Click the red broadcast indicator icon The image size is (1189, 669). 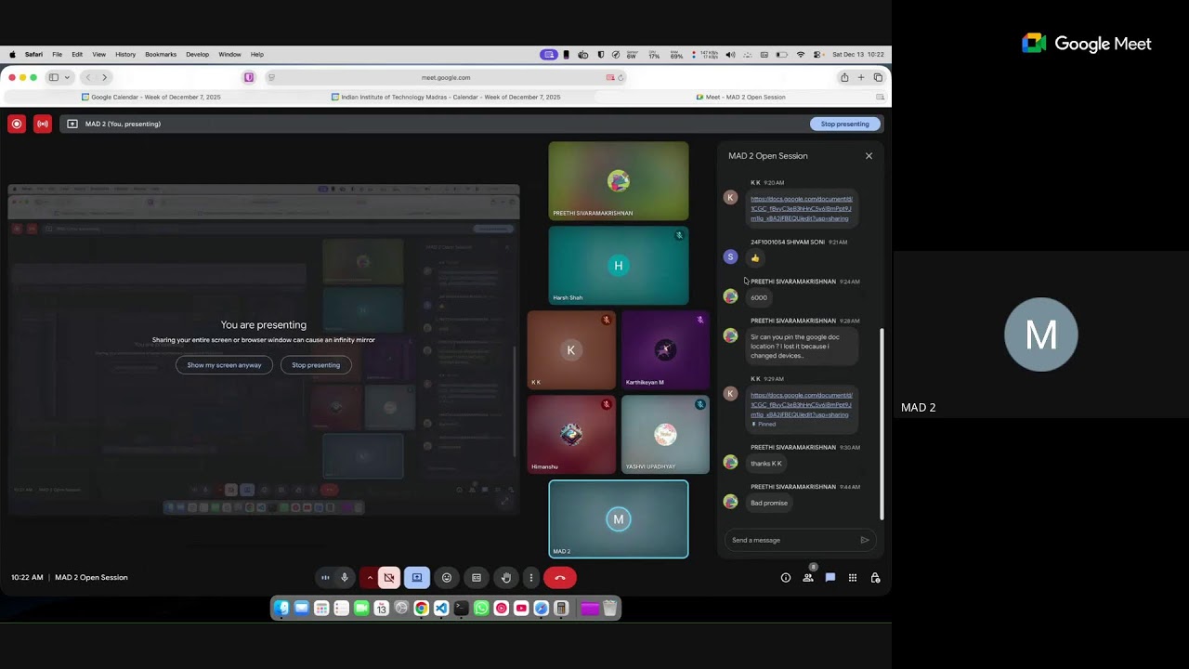[x=43, y=124]
